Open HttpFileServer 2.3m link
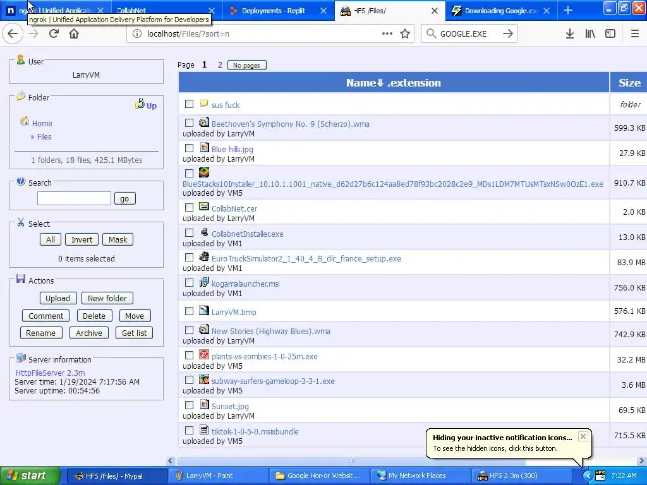 51,373
